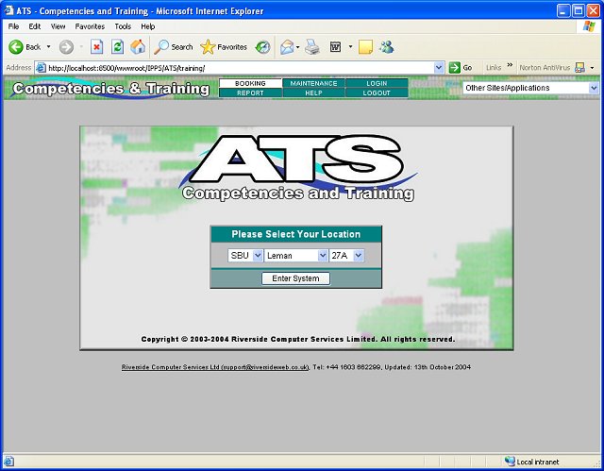The height and width of the screenshot is (471, 604).
Task: Click the green Go arrow button
Action: (x=455, y=68)
